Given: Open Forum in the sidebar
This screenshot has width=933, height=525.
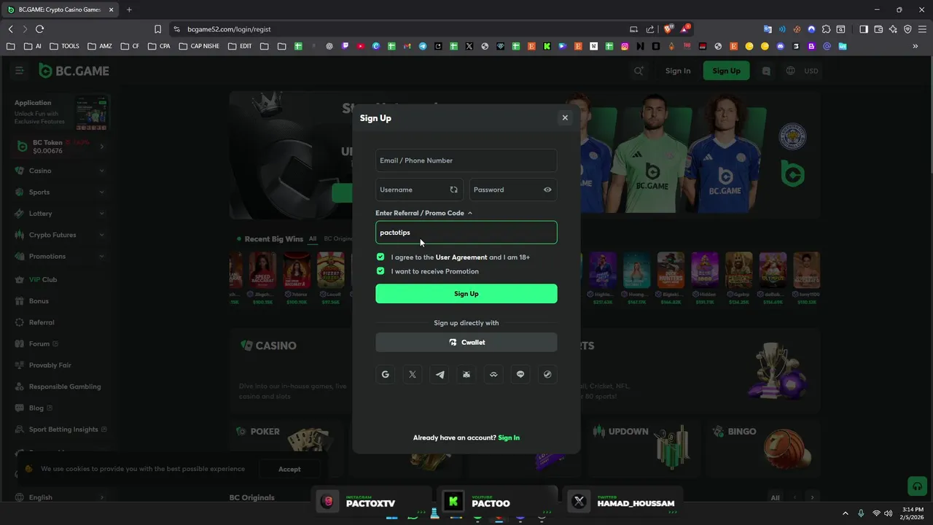Looking at the screenshot, I should pos(60,343).
